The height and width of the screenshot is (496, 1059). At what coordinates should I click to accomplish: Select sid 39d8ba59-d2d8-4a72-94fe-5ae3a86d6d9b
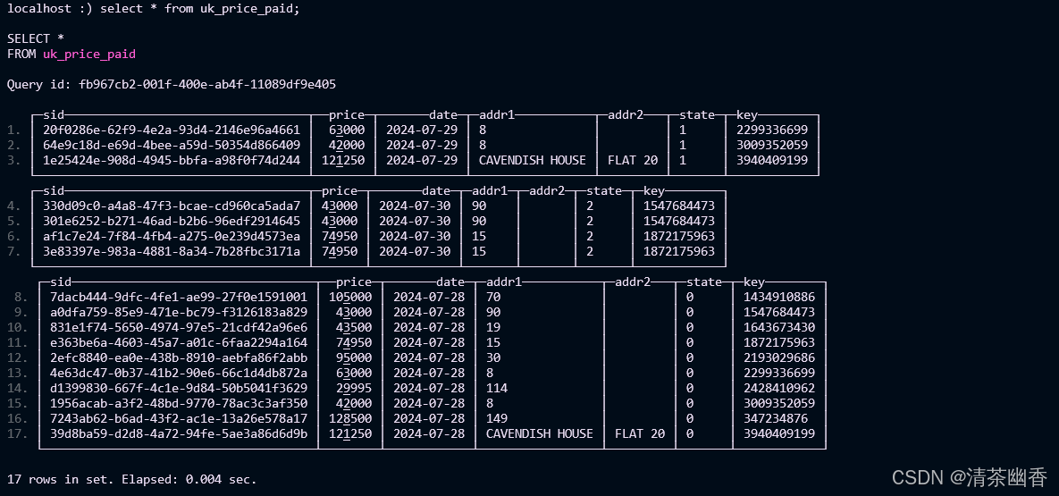pyautogui.click(x=179, y=433)
